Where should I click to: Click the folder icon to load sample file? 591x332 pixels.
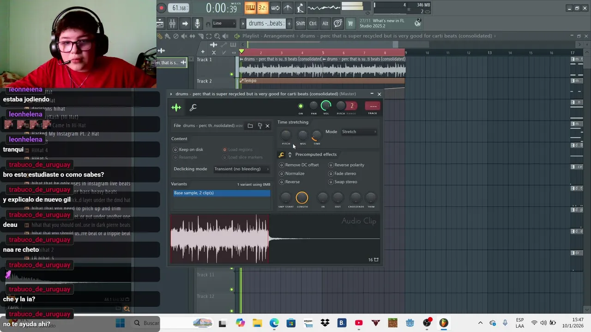coord(250,126)
